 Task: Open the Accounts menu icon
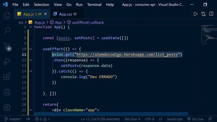coord(7,92)
